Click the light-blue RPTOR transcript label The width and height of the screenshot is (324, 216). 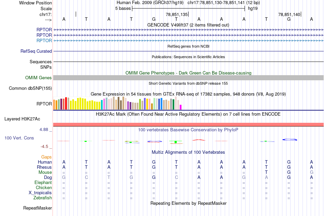[x=44, y=40]
